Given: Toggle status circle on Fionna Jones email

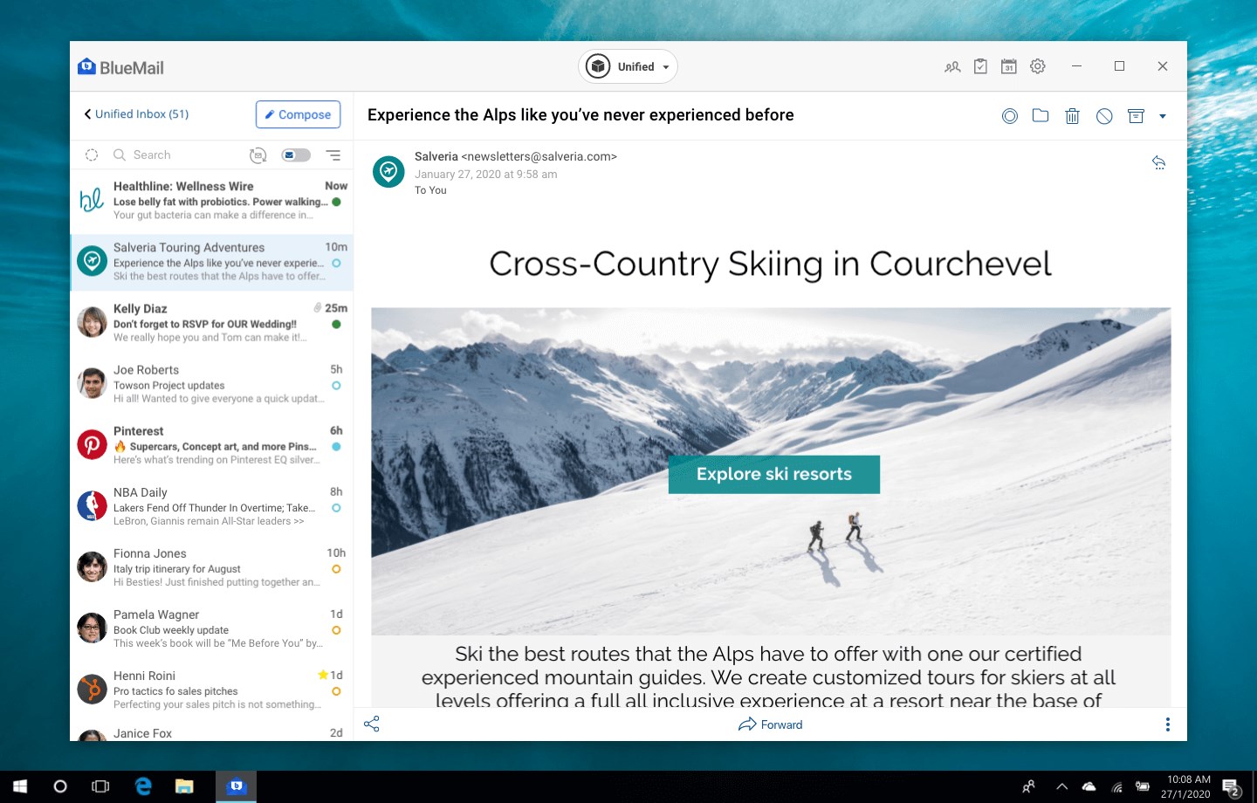Looking at the screenshot, I should [336, 568].
